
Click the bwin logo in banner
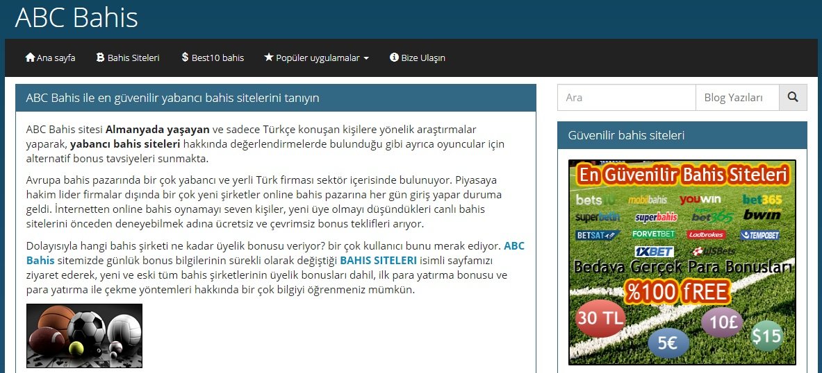click(x=762, y=215)
